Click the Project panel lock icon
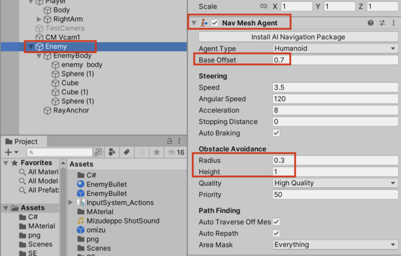The width and height of the screenshot is (401, 256). (x=169, y=141)
